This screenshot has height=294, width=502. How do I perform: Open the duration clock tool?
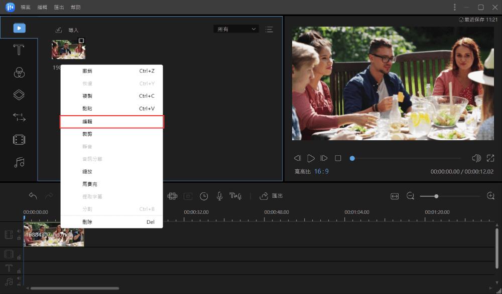pyautogui.click(x=204, y=196)
